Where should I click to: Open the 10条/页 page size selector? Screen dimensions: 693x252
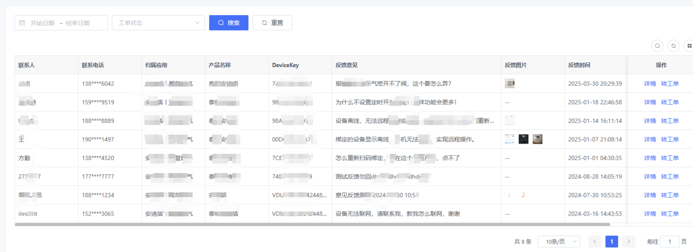pos(559,242)
